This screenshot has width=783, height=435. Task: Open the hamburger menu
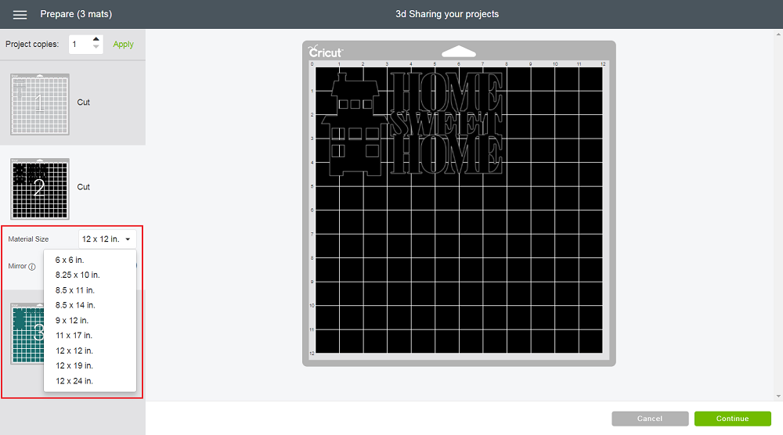(20, 15)
